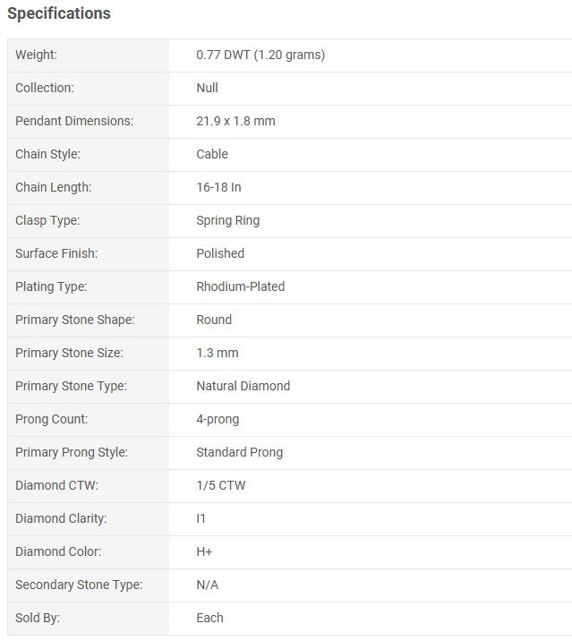Click the Specifications heading
This screenshot has width=572, height=641.
tap(59, 13)
